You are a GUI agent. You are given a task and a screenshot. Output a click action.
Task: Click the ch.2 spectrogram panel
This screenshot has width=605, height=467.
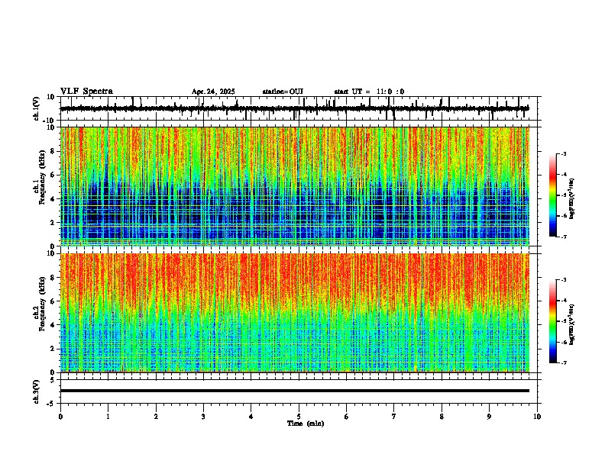(295, 313)
